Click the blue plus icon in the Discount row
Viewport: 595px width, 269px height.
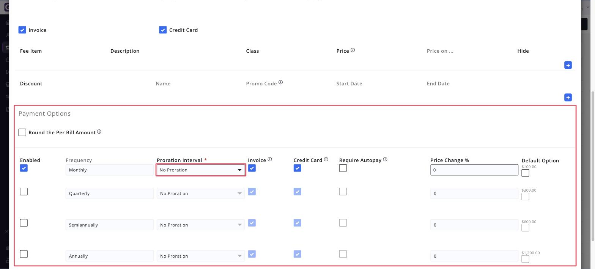pos(568,98)
